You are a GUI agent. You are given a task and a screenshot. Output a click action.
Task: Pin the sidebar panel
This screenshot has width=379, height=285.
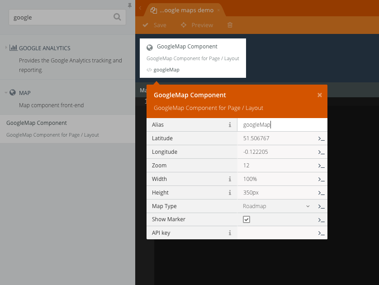click(130, 5)
